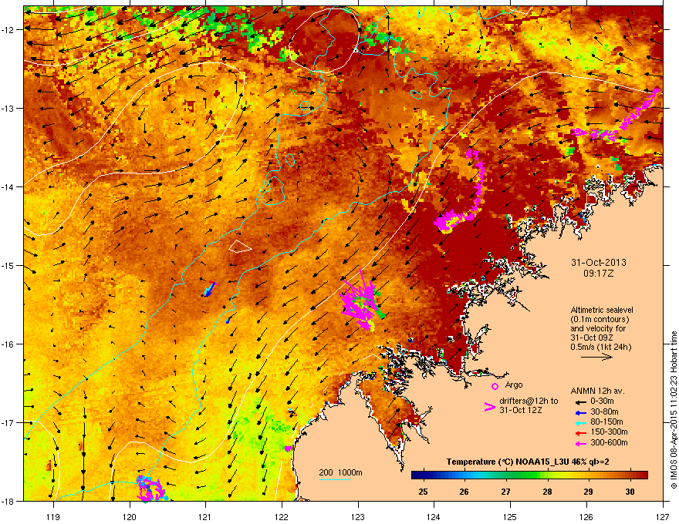Click the magenta drifters arrowhead legend symbol
The image size is (679, 524).
coord(489,407)
